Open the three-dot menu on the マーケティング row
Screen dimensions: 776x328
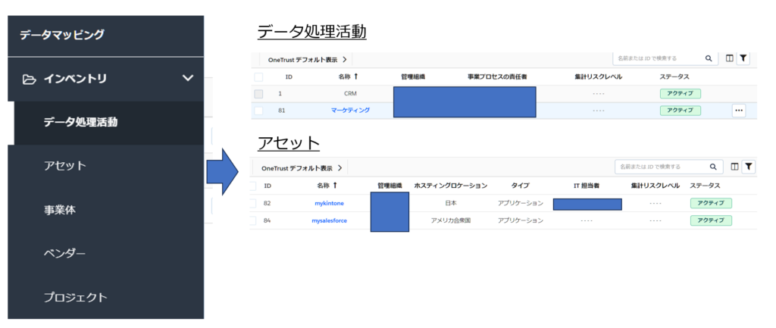[739, 111]
